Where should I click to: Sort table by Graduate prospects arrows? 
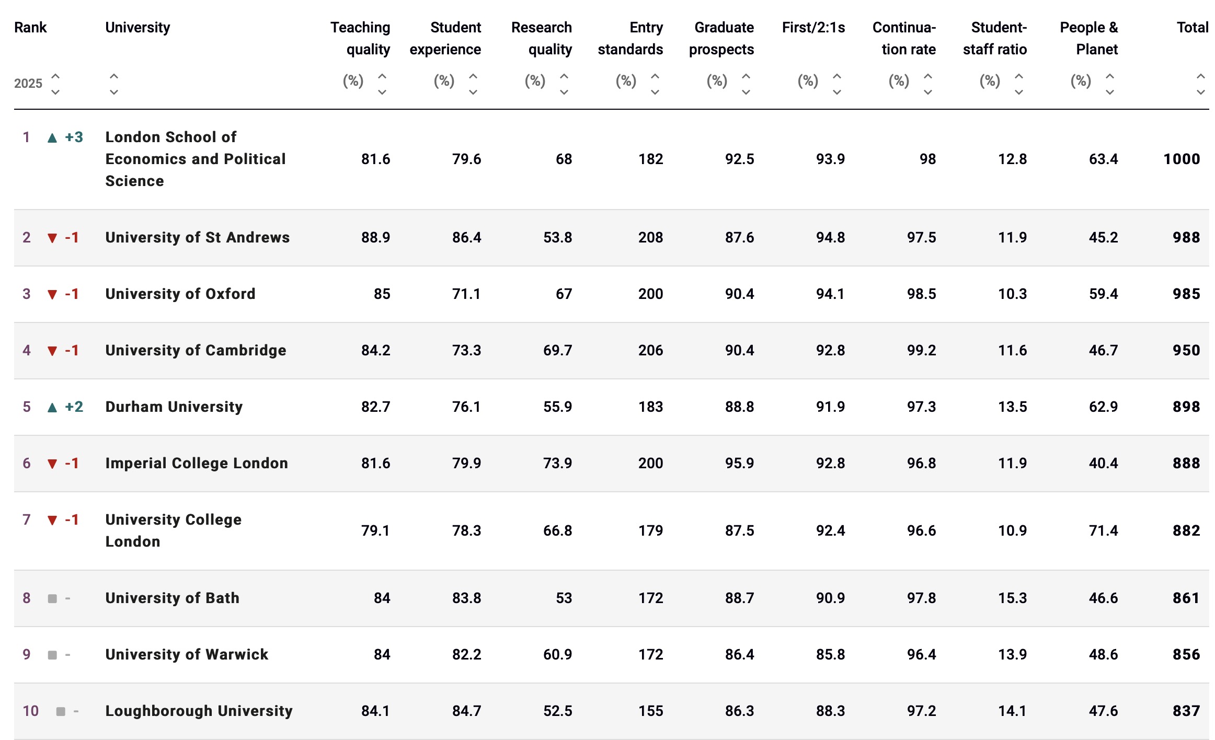tap(746, 84)
